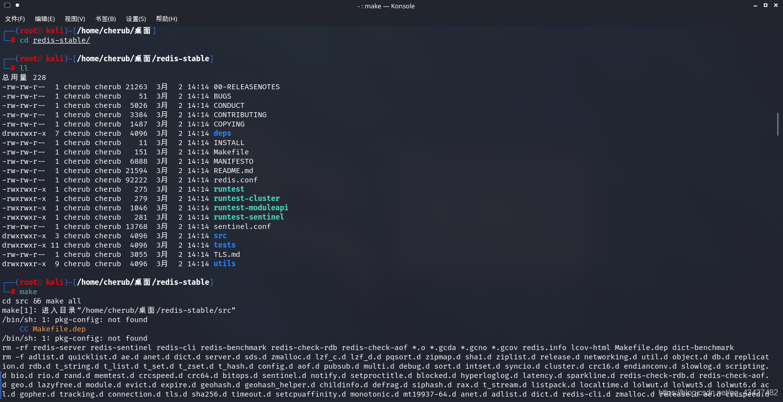
Task: Click the first 'pkg-config: not found' line
Action: click(74, 320)
